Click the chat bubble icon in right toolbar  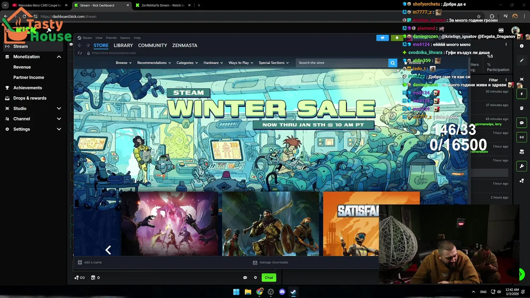pos(522,123)
